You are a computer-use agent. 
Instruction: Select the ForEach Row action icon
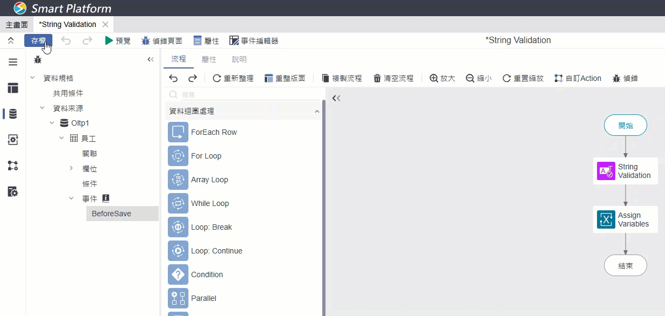pos(178,132)
